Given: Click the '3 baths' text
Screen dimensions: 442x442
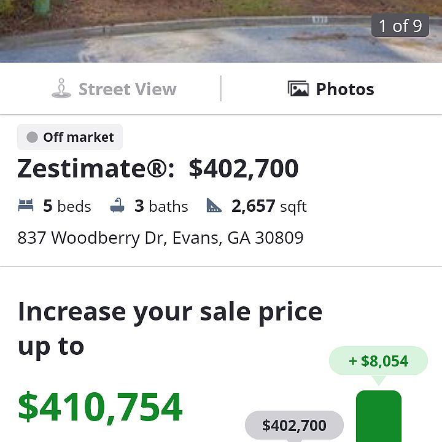Looking at the screenshot, I should (161, 206).
